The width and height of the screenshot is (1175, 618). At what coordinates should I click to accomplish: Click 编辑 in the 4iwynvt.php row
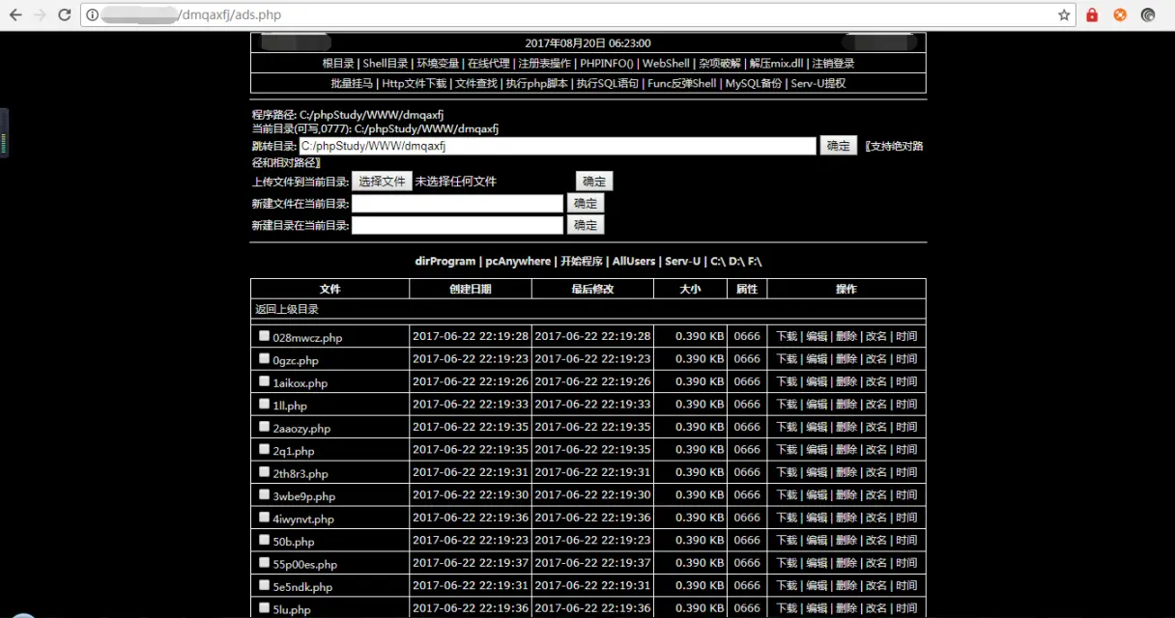pyautogui.click(x=817, y=518)
